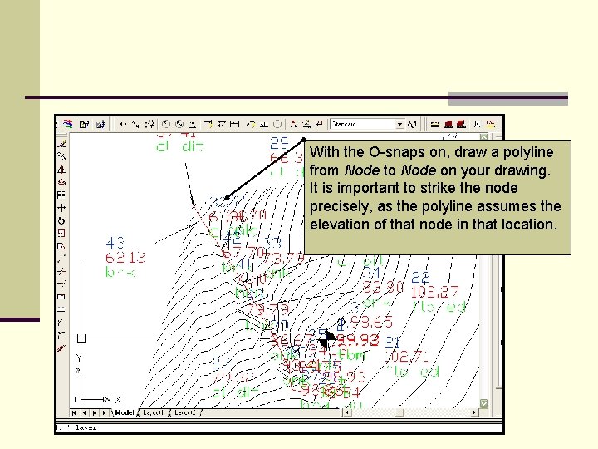Click horizontal scrollbar left arrow
Viewport: 598px width, 449px height.
tap(346, 412)
